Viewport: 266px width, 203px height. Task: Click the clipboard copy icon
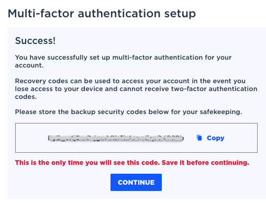(x=199, y=138)
